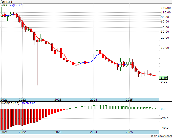Click the moving average value 1.51
The image size is (172, 138).
coord(21,6)
